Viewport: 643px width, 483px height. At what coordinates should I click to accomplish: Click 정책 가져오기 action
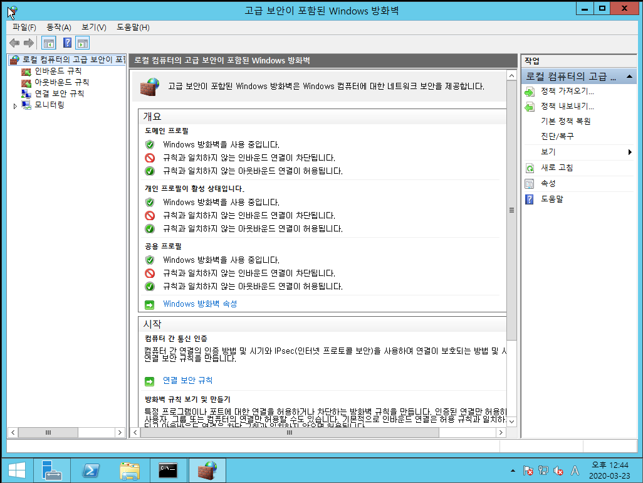click(x=567, y=91)
